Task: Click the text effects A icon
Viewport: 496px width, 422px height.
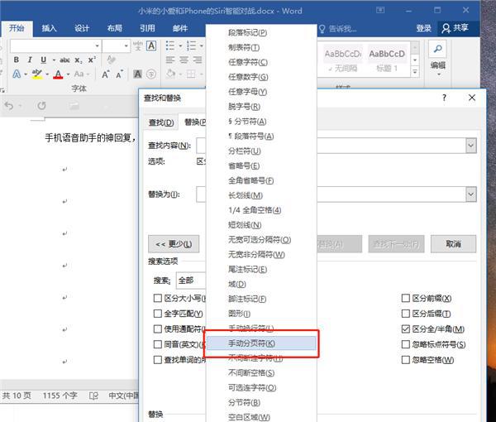Action: pyautogui.click(x=17, y=74)
